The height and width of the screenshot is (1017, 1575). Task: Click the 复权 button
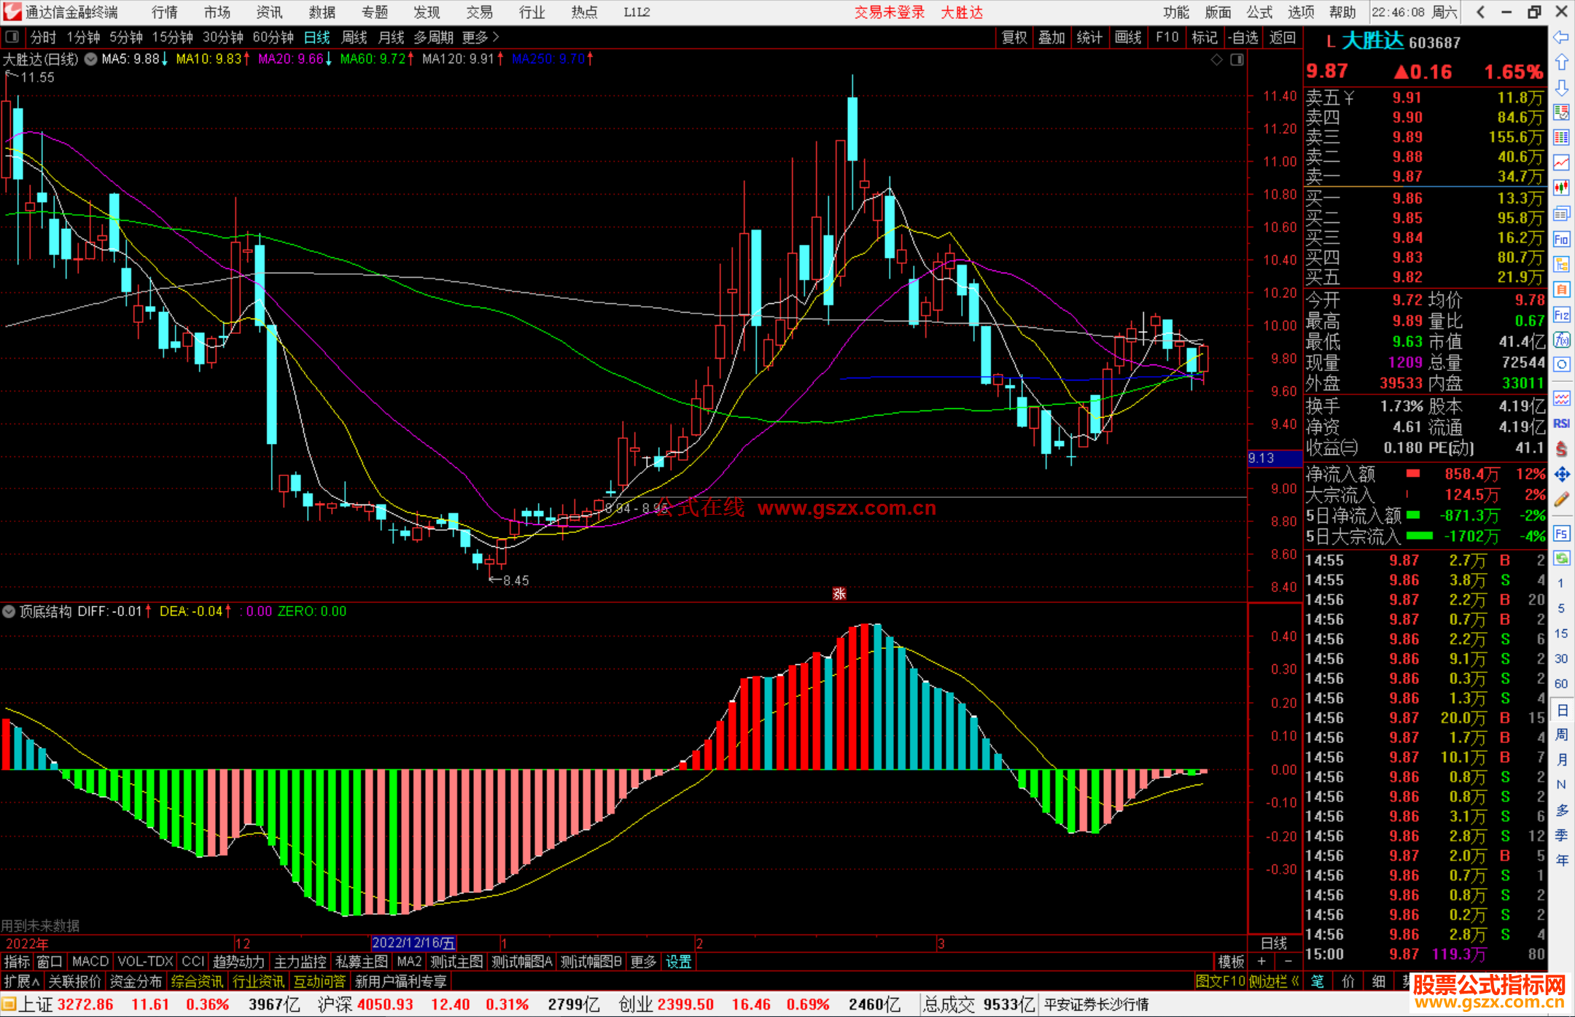point(1014,37)
